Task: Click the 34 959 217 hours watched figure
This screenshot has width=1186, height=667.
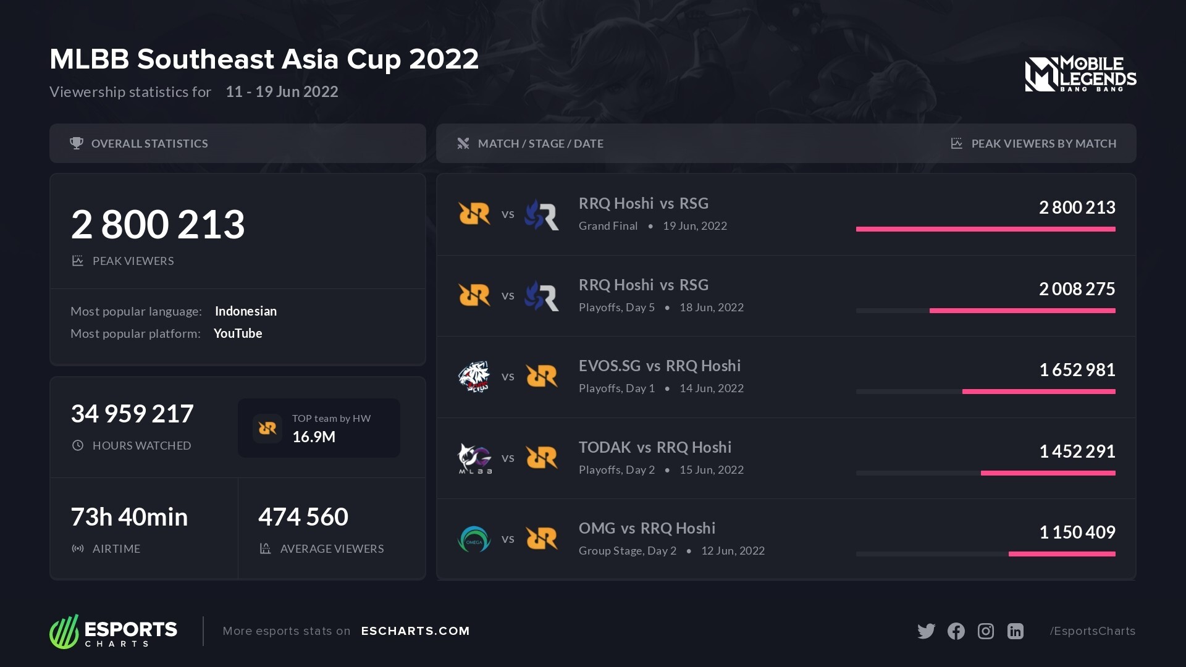Action: click(132, 414)
